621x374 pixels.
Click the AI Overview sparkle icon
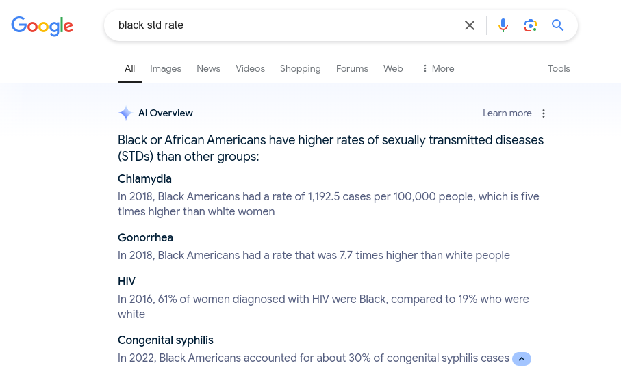125,113
